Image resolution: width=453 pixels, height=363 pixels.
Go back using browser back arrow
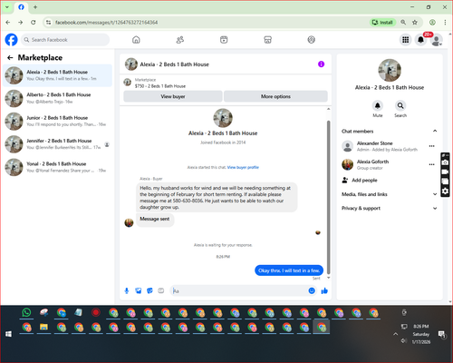coord(8,23)
